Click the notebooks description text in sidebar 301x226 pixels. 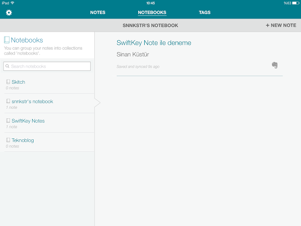[x=43, y=51]
